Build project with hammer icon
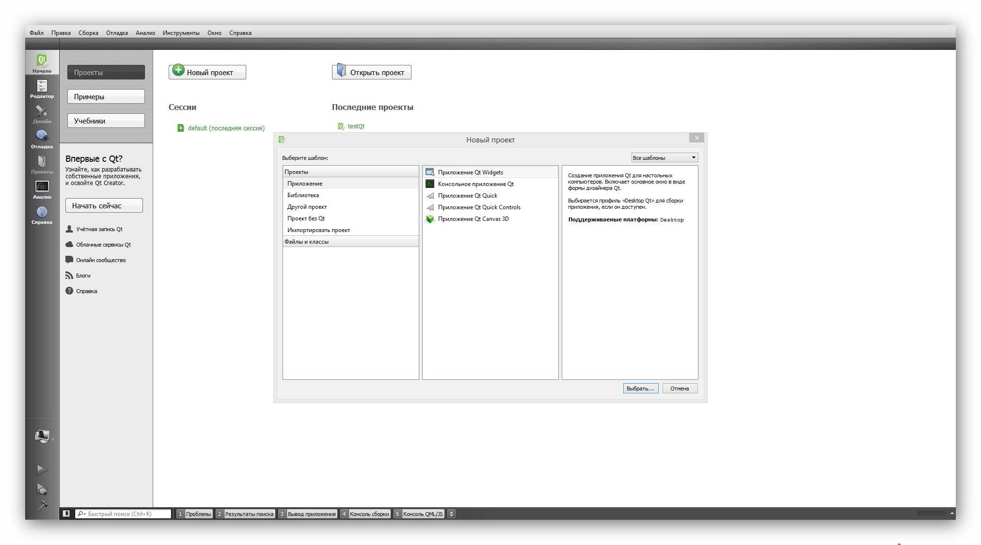This screenshot has height=545, width=981. point(42,506)
